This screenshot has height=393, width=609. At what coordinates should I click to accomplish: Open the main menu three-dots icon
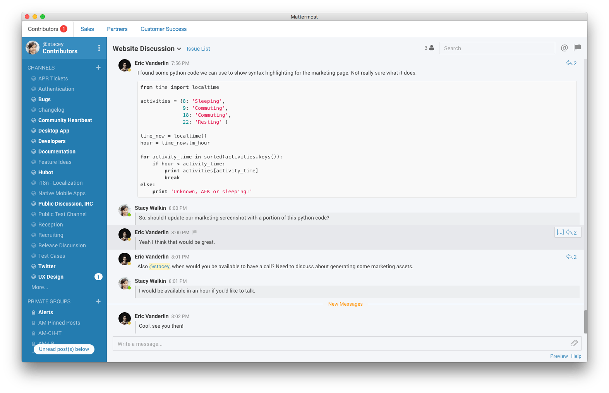99,48
